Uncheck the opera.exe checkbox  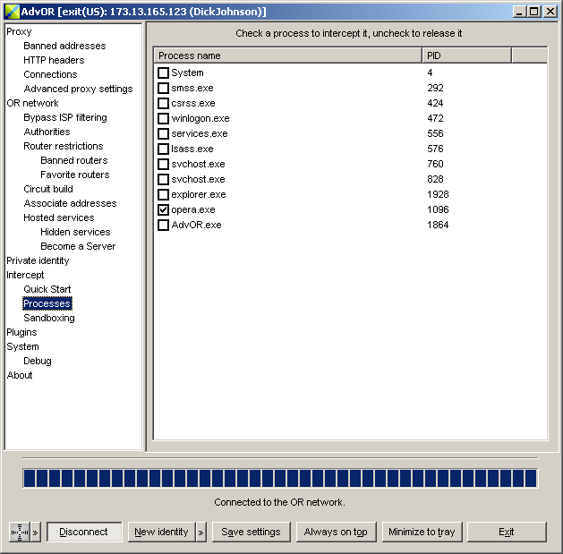click(x=164, y=209)
